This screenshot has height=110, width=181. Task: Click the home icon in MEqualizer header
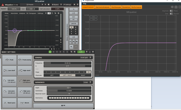click(x=74, y=4)
